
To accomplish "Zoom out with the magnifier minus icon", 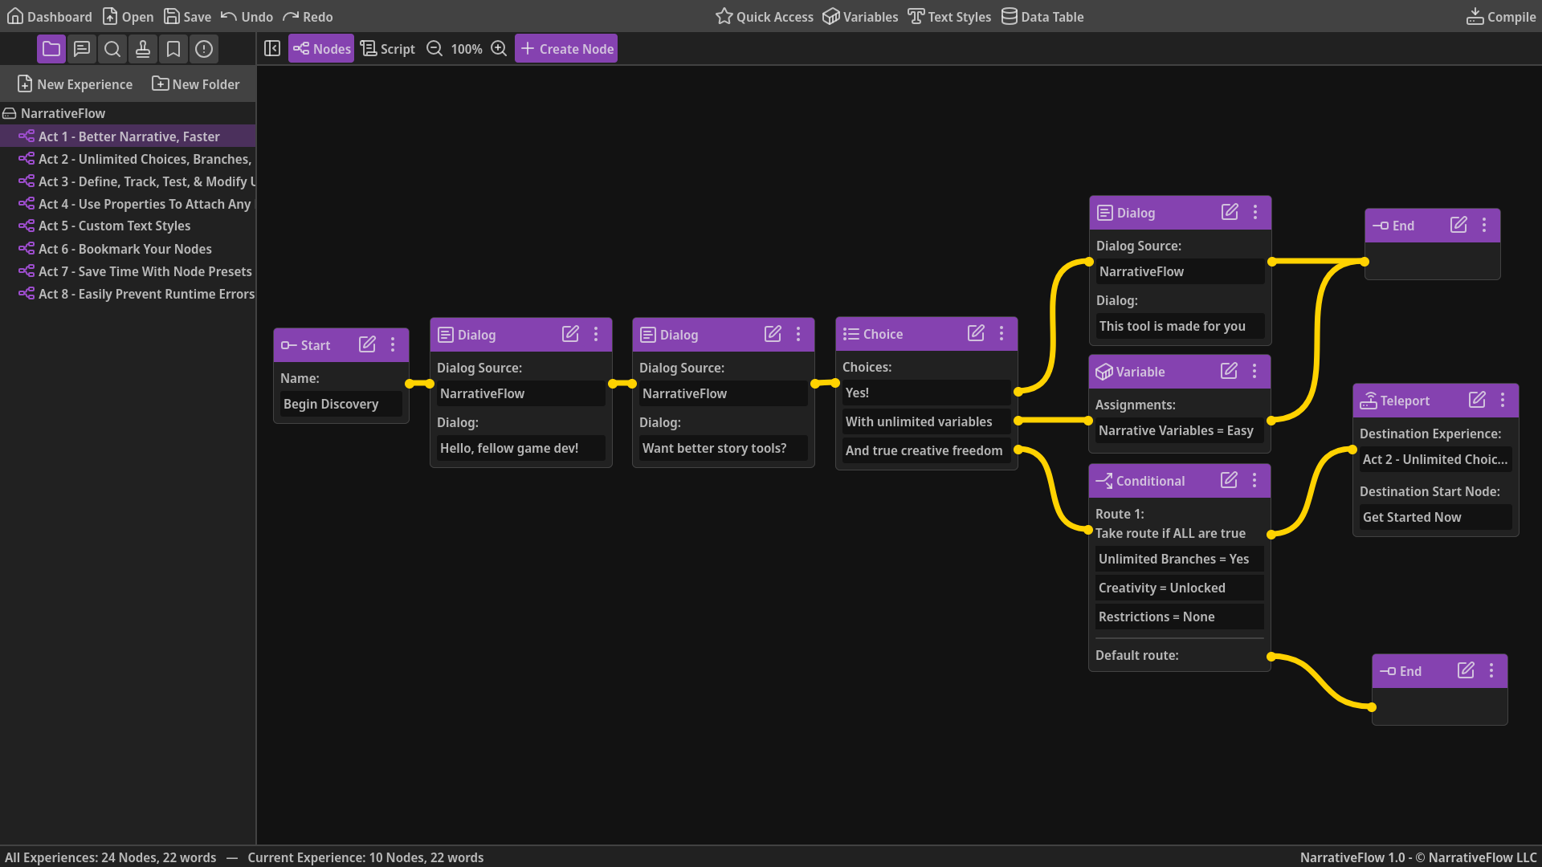I will (434, 48).
